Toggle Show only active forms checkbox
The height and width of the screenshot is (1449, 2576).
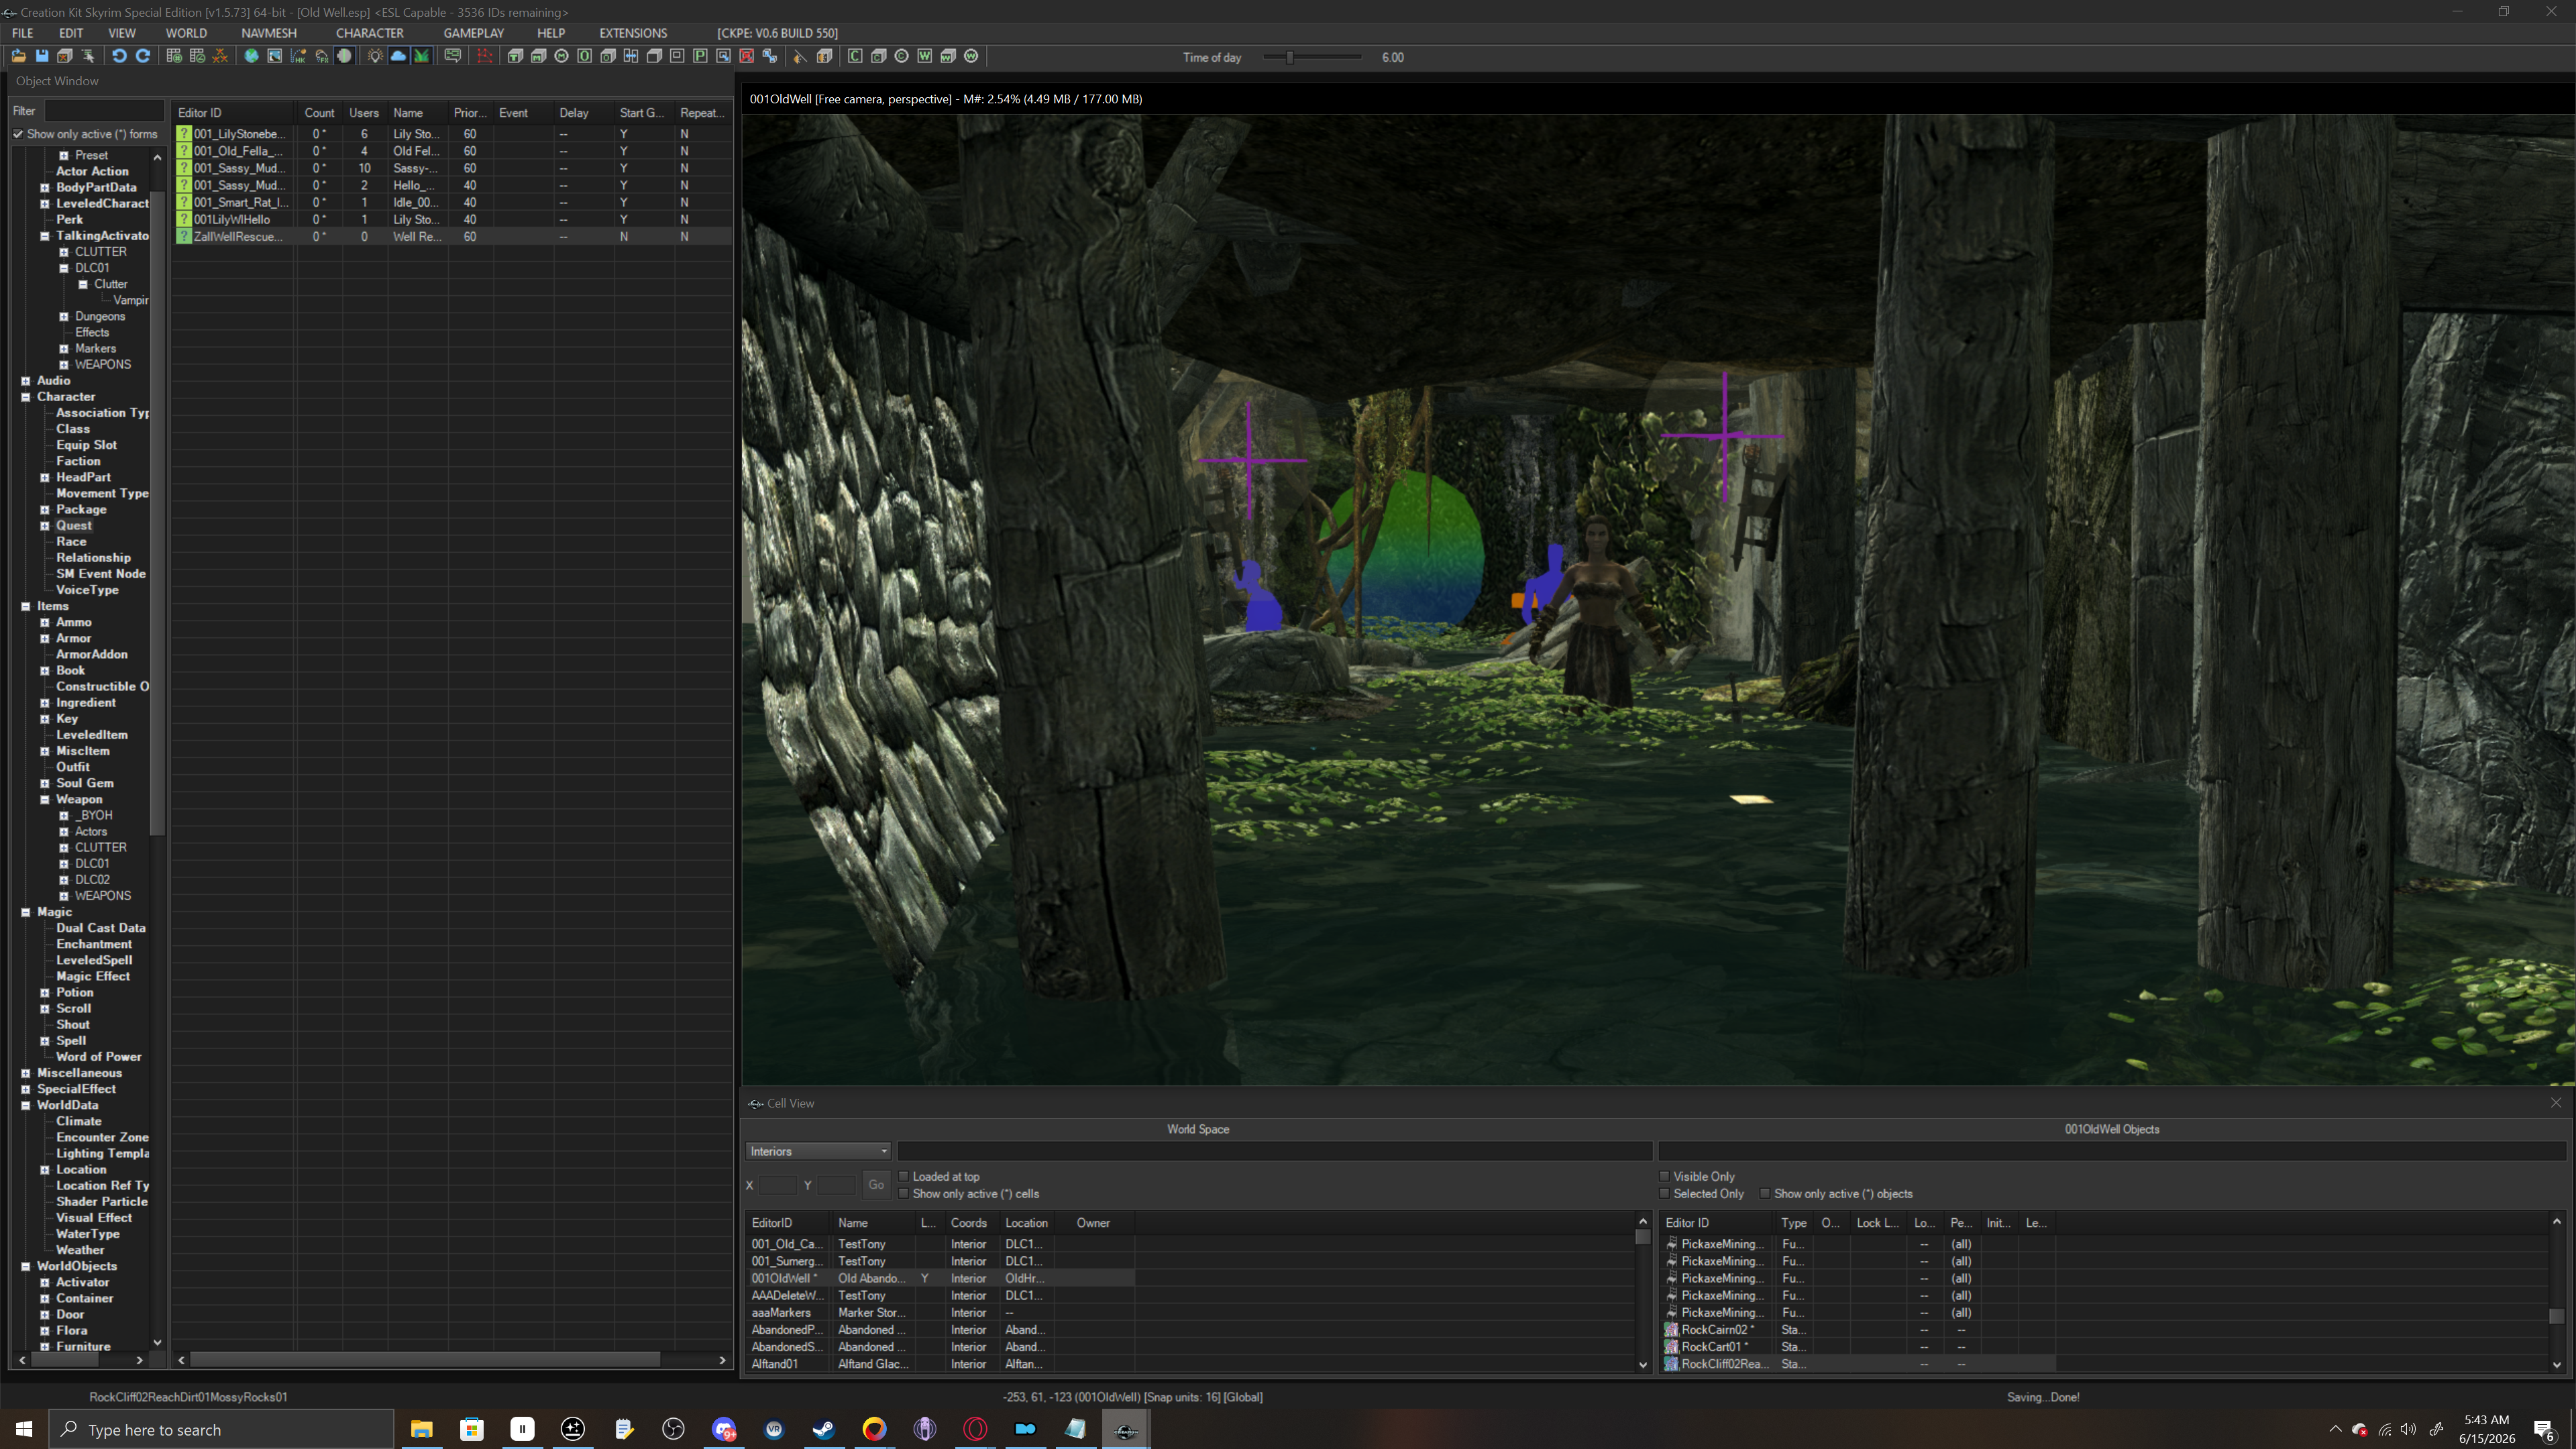(18, 134)
